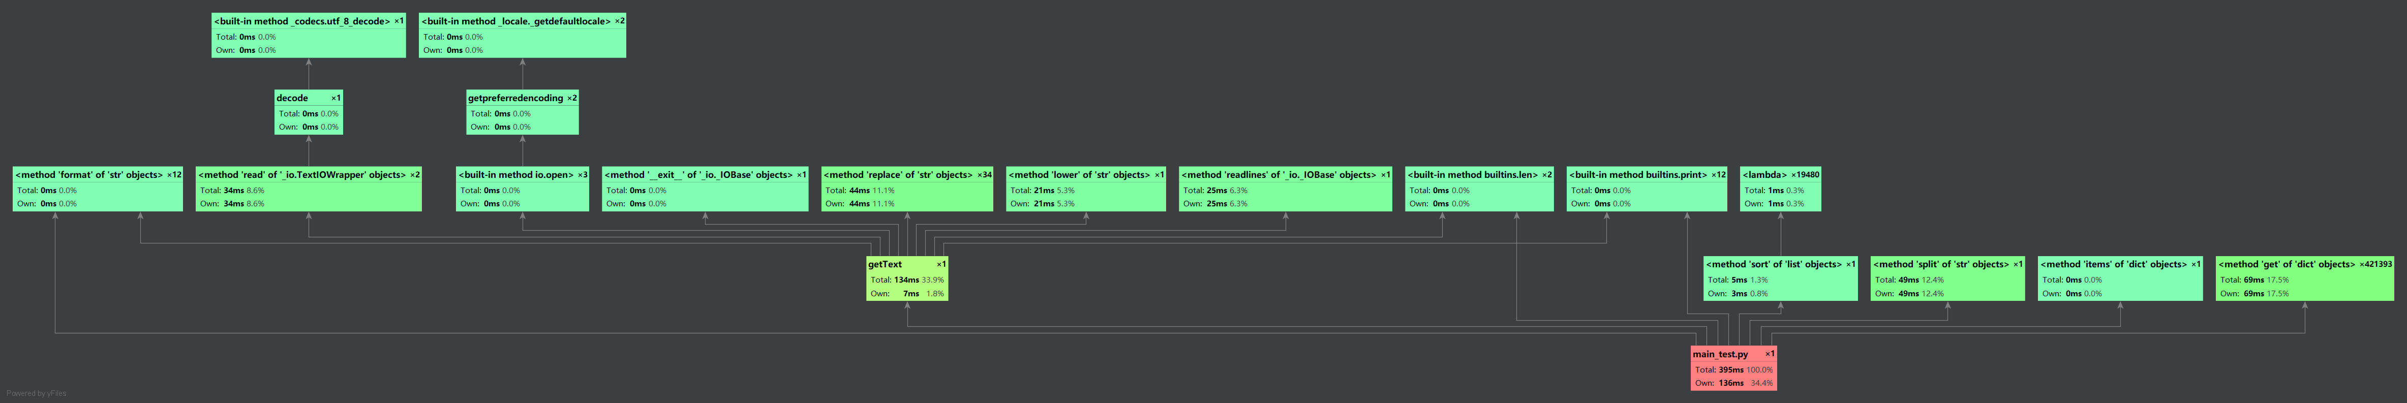Image resolution: width=2407 pixels, height=403 pixels.
Task: Select the 'sort' of 'list' objects node
Action: pos(1779,278)
